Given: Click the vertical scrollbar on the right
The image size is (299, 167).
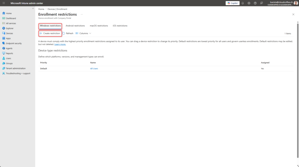Looking at the screenshot, I should click(298, 91).
